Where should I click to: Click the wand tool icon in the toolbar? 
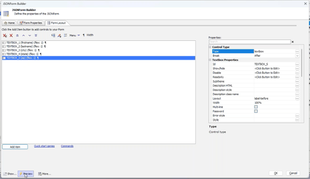coord(59,35)
